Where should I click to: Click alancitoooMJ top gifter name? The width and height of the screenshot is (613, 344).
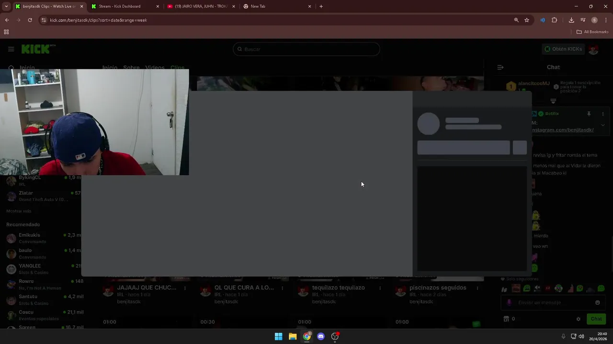(534, 84)
